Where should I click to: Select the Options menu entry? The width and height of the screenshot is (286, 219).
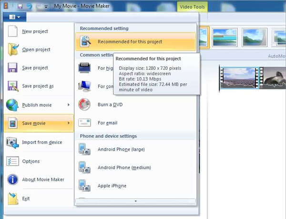point(39,161)
